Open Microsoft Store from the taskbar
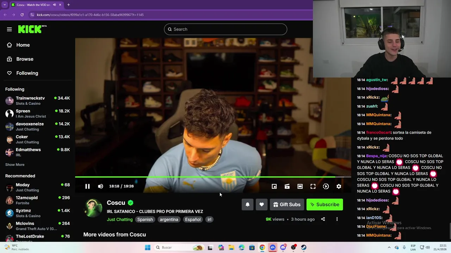The image size is (451, 253). [x=252, y=247]
